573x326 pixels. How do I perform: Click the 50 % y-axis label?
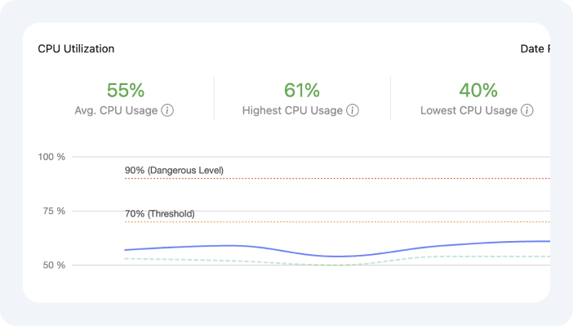(54, 266)
